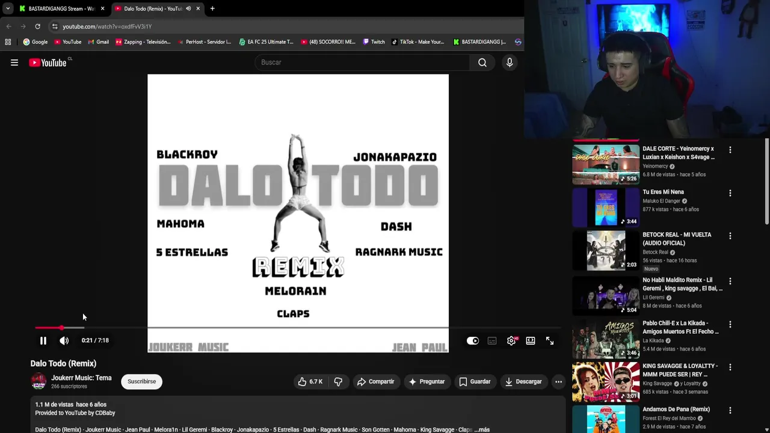Open La Kikada channel name

point(653,340)
